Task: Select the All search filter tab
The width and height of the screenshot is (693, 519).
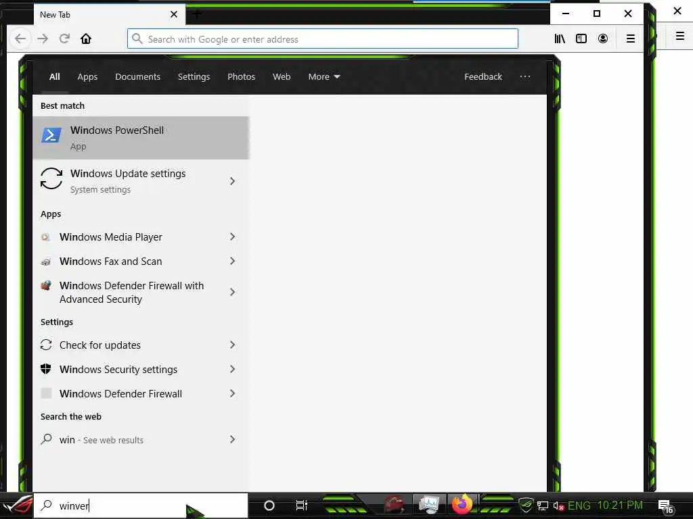Action: [54, 77]
